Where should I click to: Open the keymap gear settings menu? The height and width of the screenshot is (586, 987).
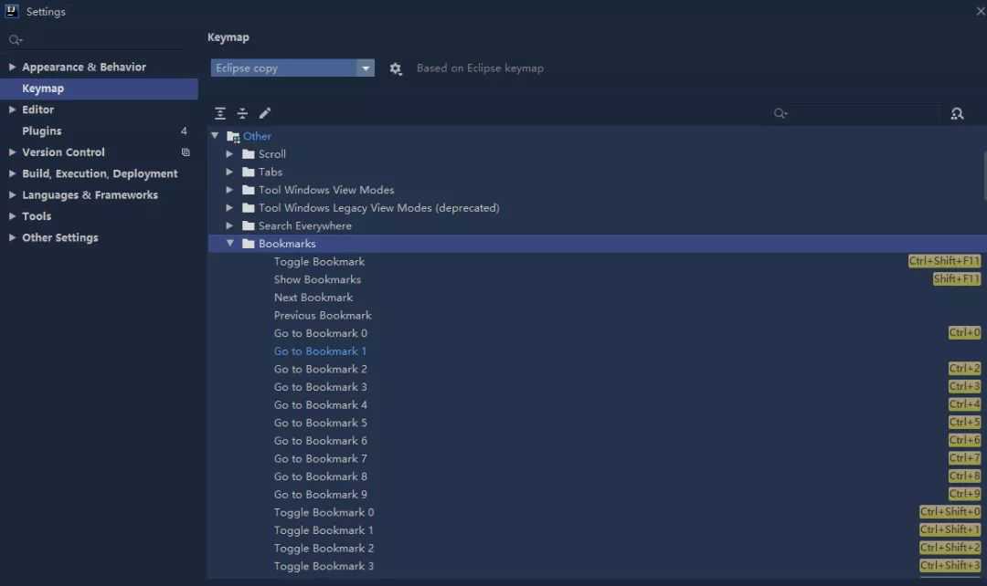pos(396,68)
